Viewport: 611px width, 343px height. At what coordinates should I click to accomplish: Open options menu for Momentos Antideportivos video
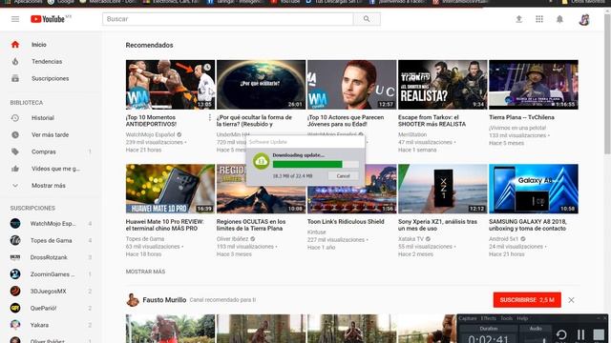(x=210, y=117)
